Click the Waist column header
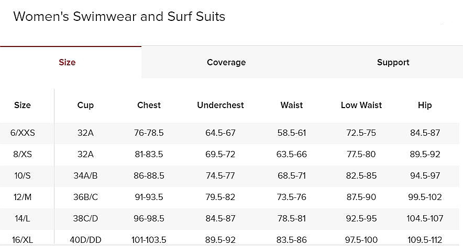The image size is (463, 246). (x=292, y=105)
